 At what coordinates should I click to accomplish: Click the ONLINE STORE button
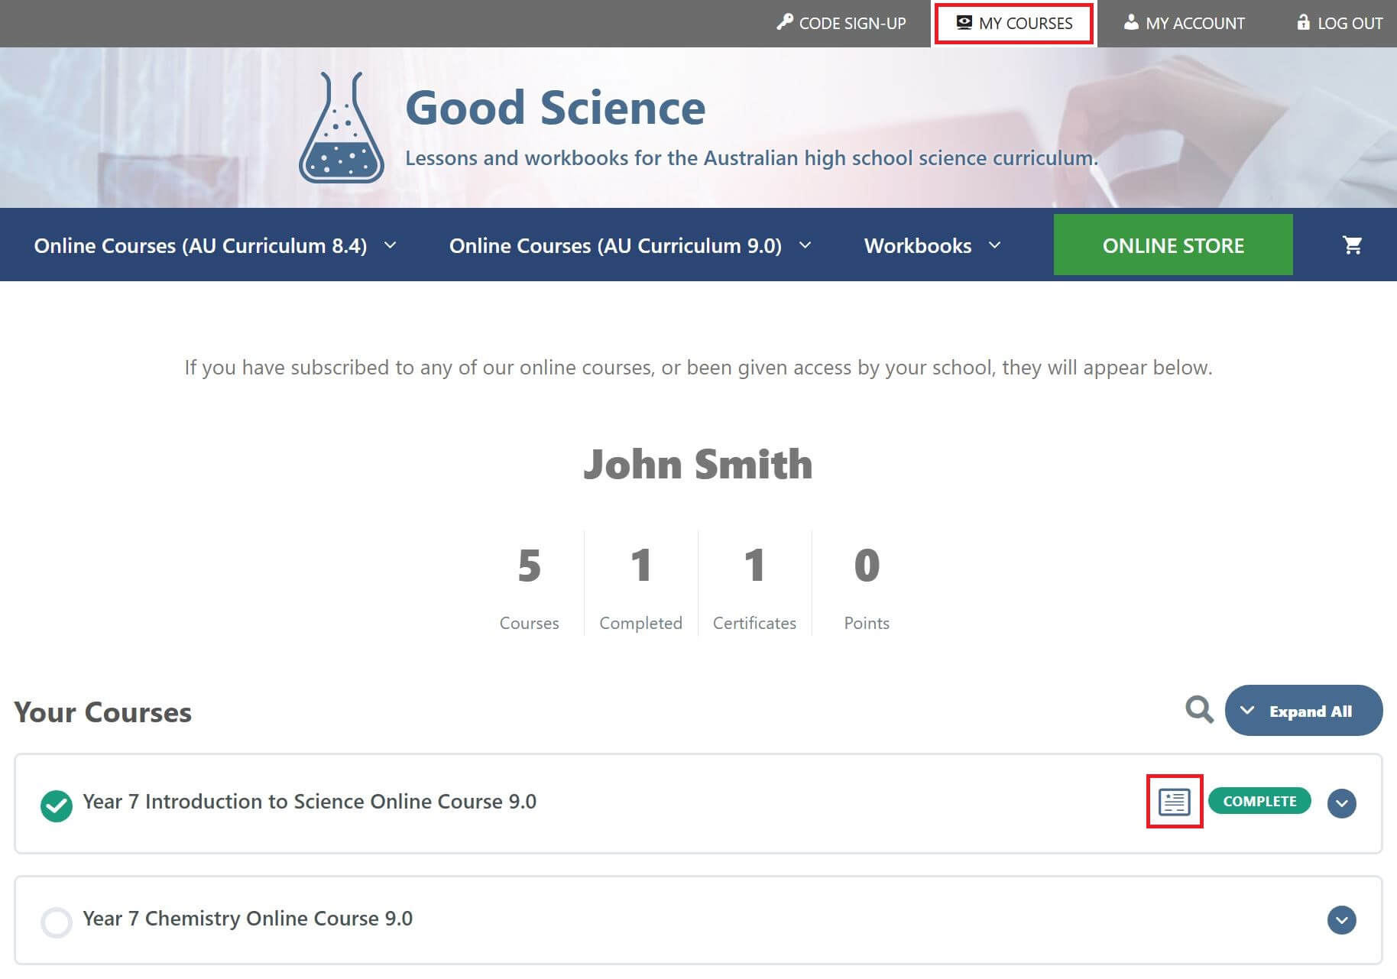tap(1173, 245)
